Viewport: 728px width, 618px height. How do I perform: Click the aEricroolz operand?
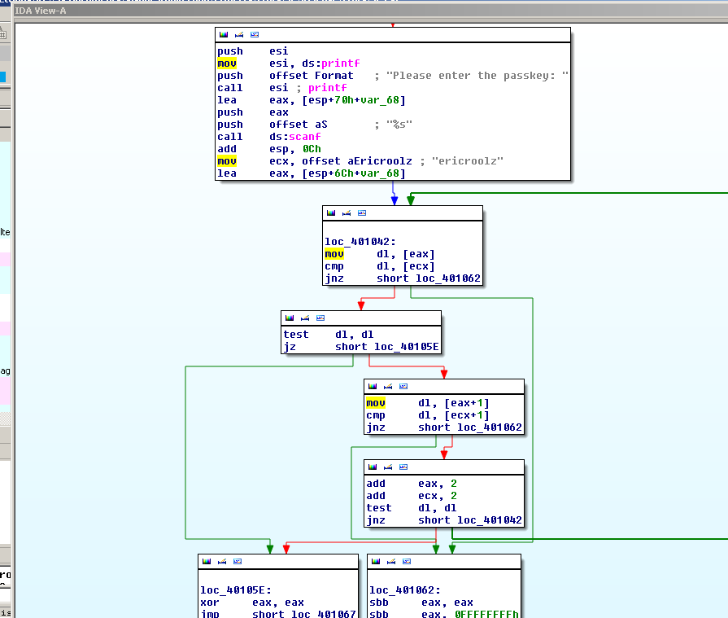[x=381, y=161]
